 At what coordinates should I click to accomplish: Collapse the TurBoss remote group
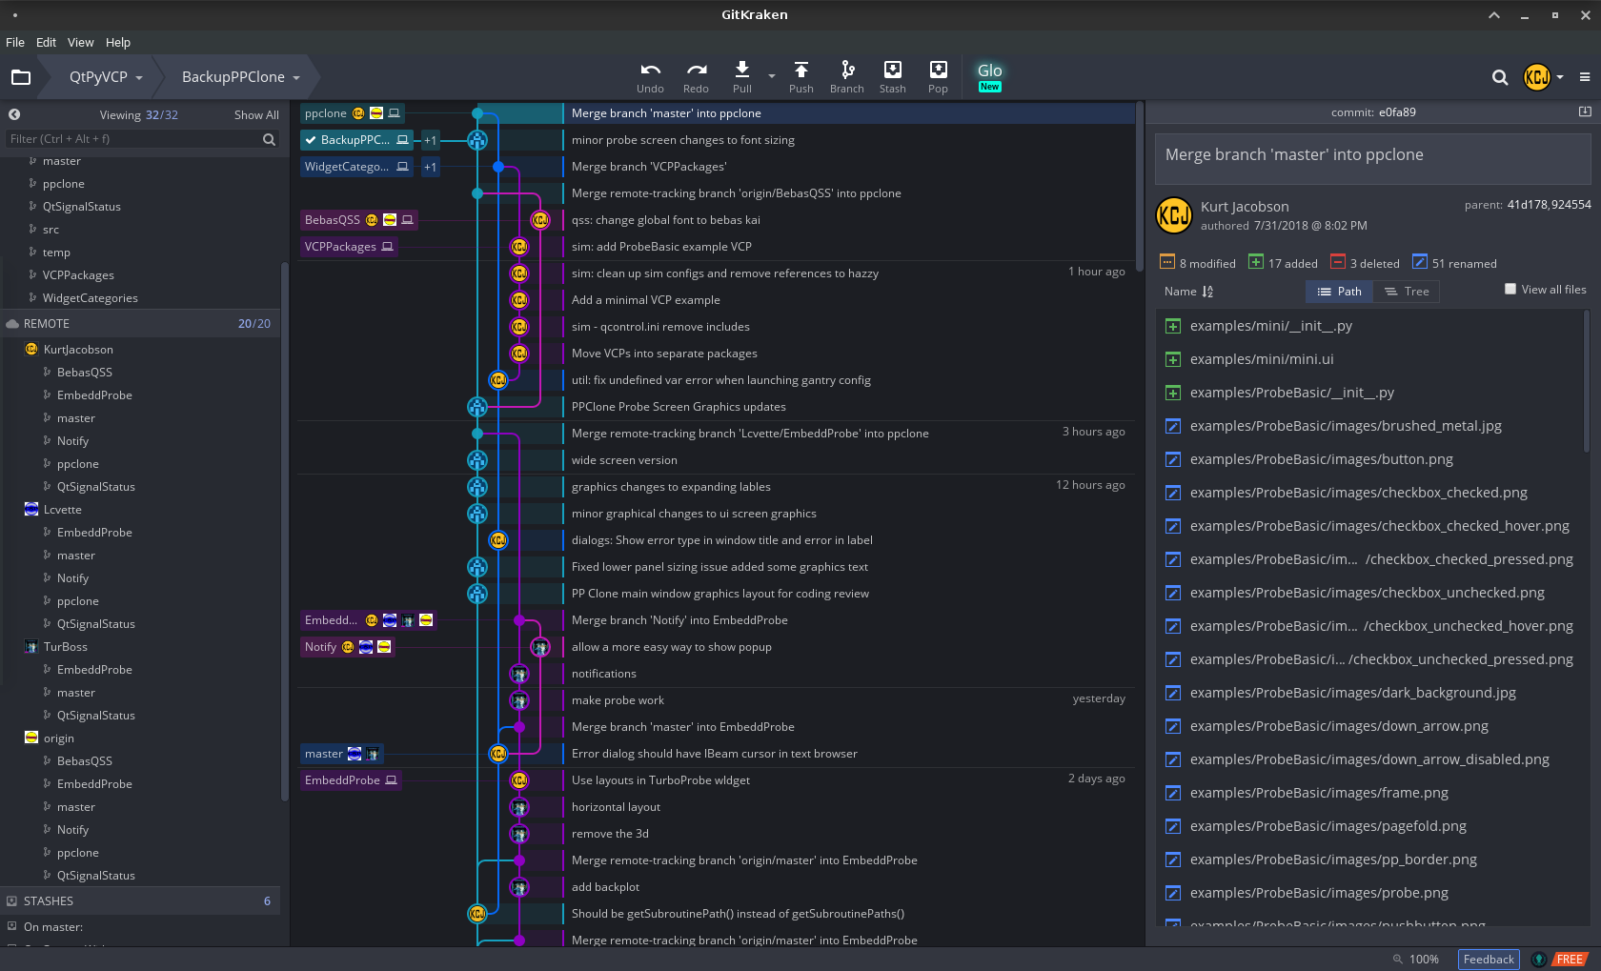[x=65, y=647]
